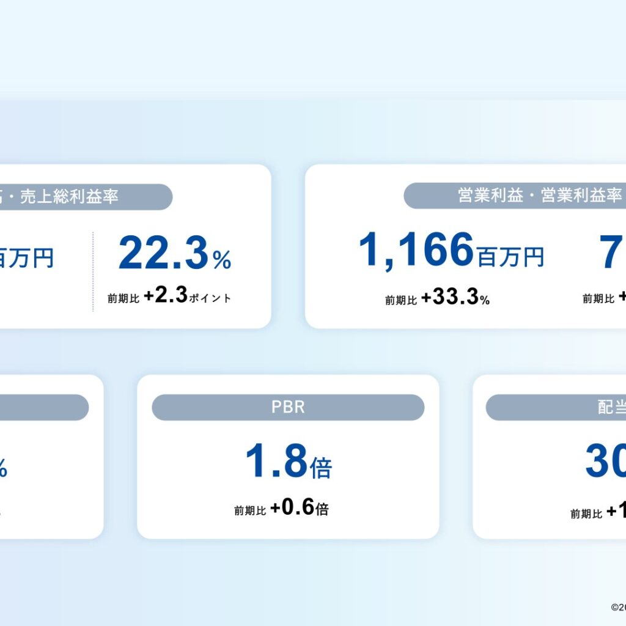Click the 営業利益・営業利益率 header label
Viewport: 626px width, 626px height.
click(539, 196)
